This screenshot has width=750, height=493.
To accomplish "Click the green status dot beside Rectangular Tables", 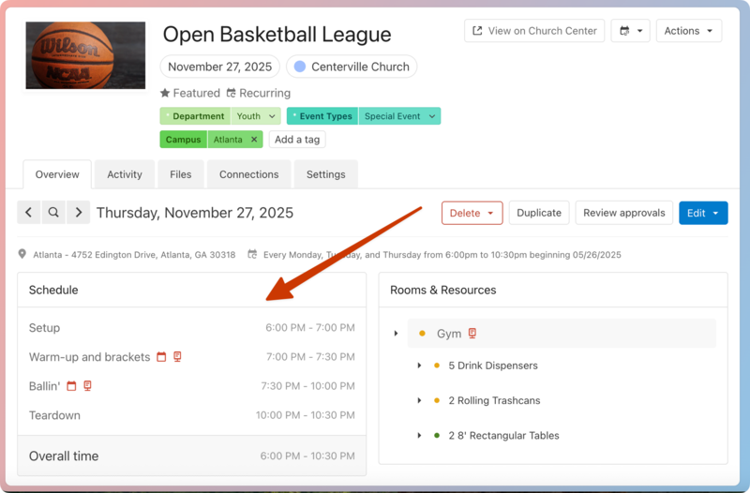I will pos(437,436).
